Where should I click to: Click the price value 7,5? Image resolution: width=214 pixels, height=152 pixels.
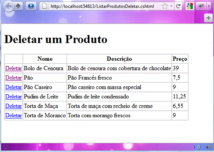[177, 78]
